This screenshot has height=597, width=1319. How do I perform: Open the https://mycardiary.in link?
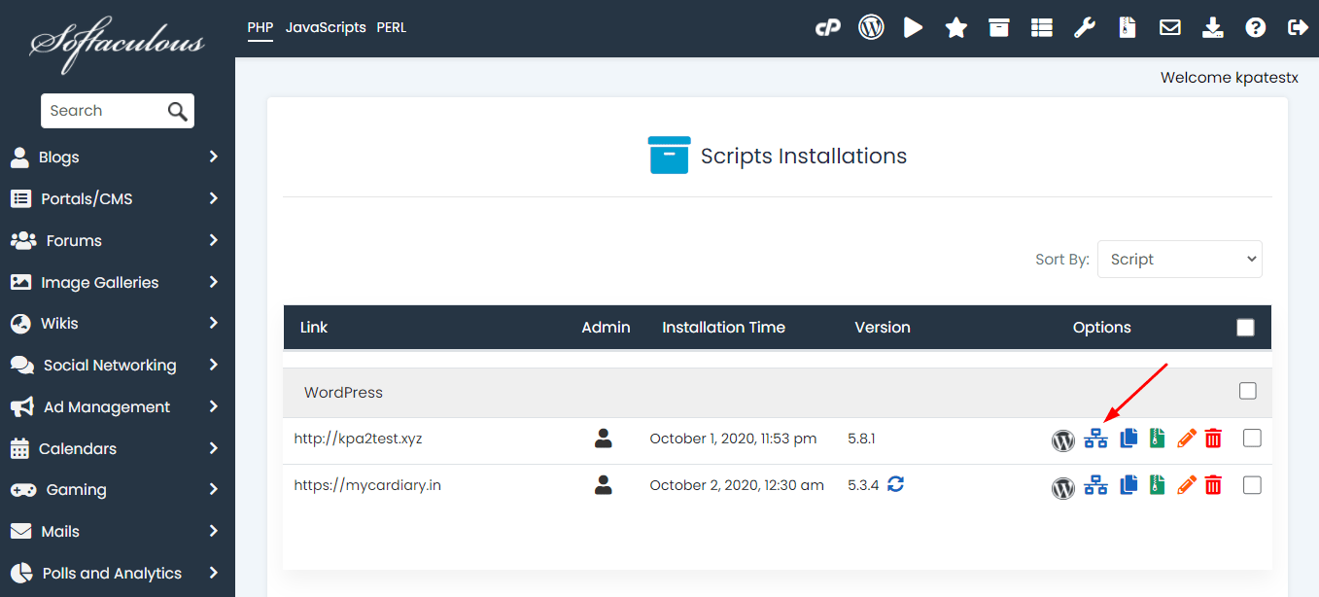(x=367, y=485)
